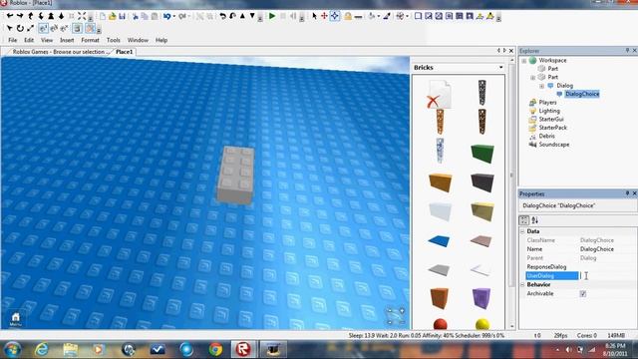The width and height of the screenshot is (638, 359).
Task: Click the Alphabetical sort icon in Properties
Action: coord(534,220)
